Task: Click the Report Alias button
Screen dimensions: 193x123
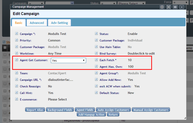Action: tap(35, 110)
